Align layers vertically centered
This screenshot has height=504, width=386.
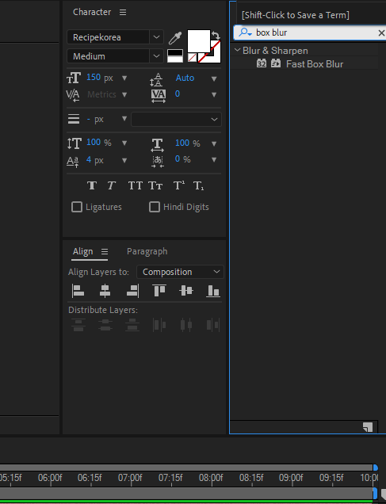click(186, 291)
